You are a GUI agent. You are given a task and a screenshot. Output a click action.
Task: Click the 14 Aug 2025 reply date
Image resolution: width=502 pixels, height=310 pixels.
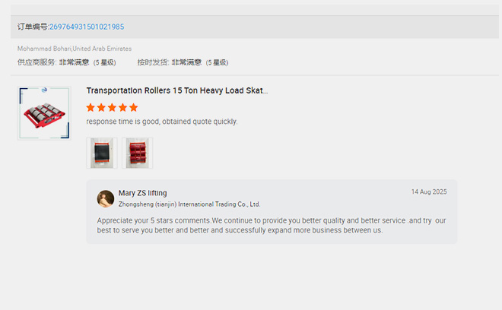[429, 191]
